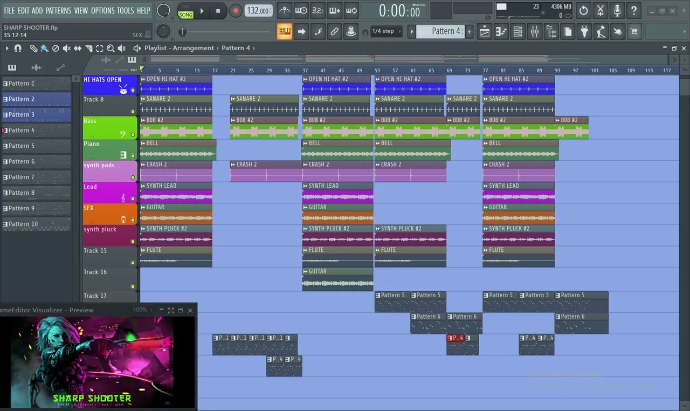
Task: Click the red record button
Action: point(236,11)
